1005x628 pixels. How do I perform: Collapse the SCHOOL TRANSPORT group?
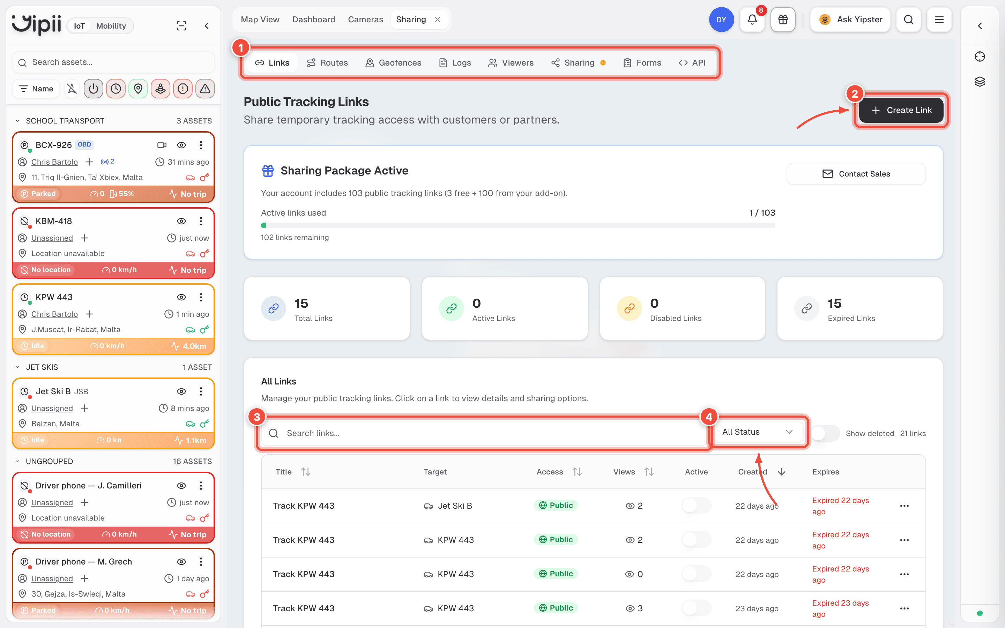pos(17,121)
